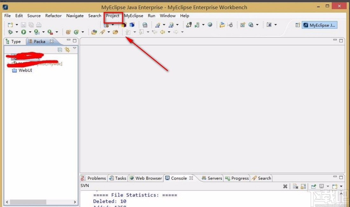Open the Search icon dropdown arrow
350x207 pixels.
pyautogui.click(x=109, y=32)
